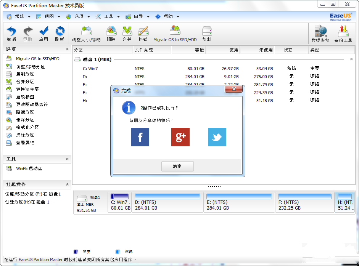Apply pending operations with 应用 icon

click(x=43, y=34)
